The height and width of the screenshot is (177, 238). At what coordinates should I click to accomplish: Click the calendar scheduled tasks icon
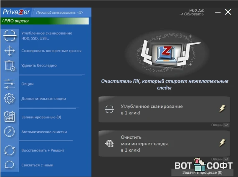pos(10,117)
